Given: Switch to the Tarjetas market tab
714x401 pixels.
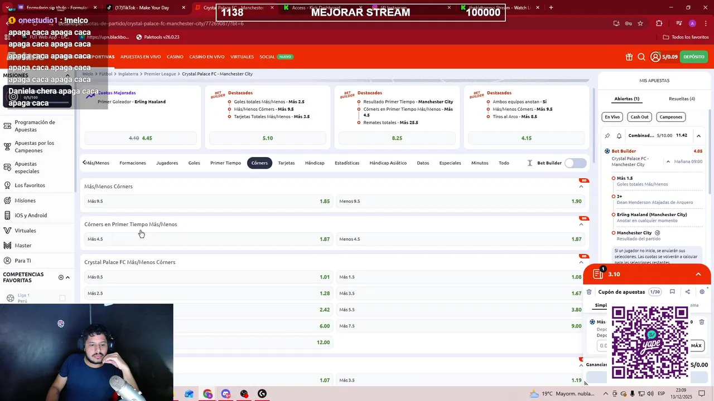Looking at the screenshot, I should [x=286, y=163].
